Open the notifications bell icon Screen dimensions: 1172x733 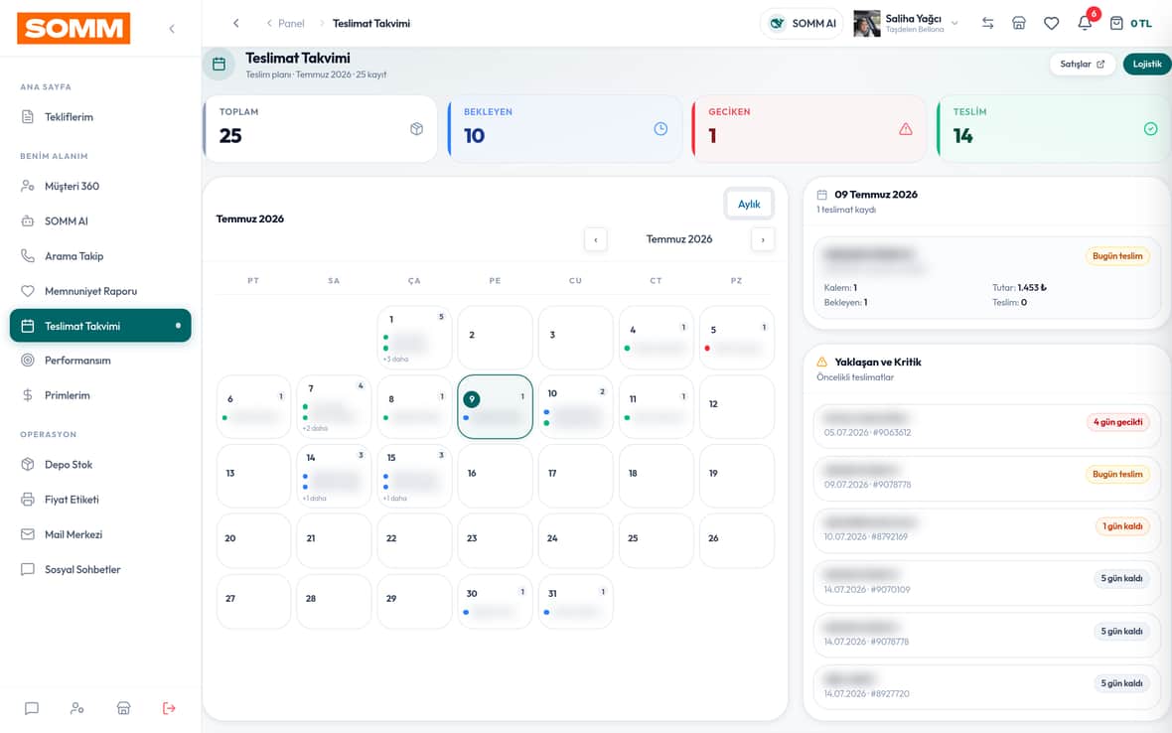click(x=1085, y=23)
